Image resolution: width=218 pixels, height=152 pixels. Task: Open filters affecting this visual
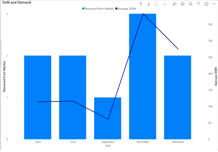coord(198,4)
